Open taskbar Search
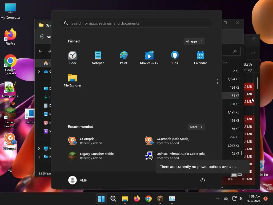Screen dimensions: 273x205 pyautogui.click(x=113, y=199)
